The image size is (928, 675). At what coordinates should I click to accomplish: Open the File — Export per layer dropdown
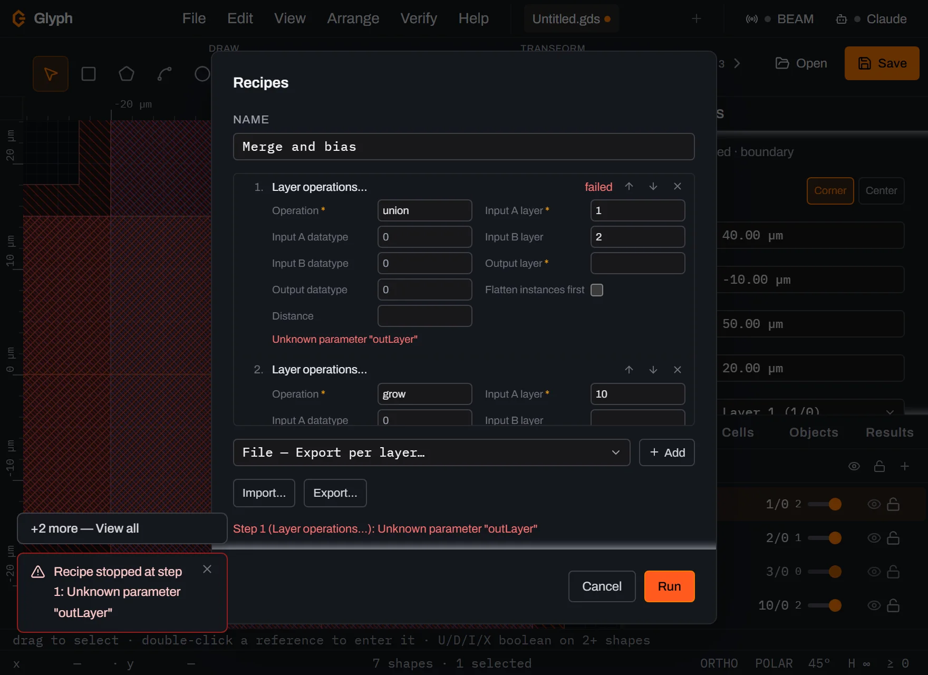[431, 452]
